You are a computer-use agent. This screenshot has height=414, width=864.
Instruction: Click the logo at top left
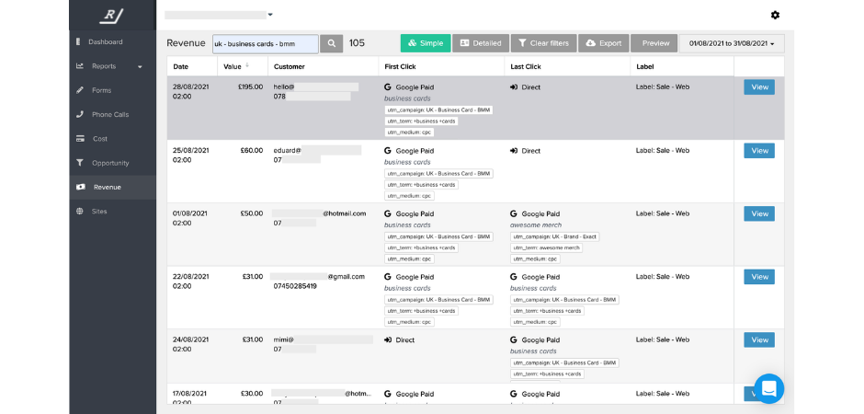[112, 15]
